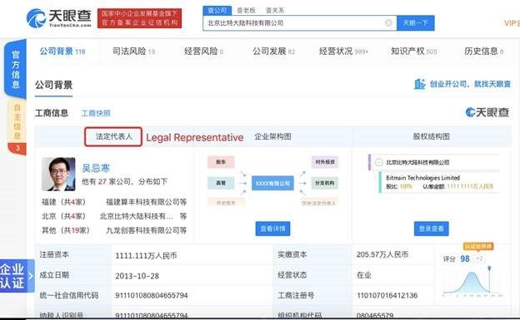Click the 创业开公司，就找天眼查 banner link
Viewport: 520px width, 320px height.
470,84
